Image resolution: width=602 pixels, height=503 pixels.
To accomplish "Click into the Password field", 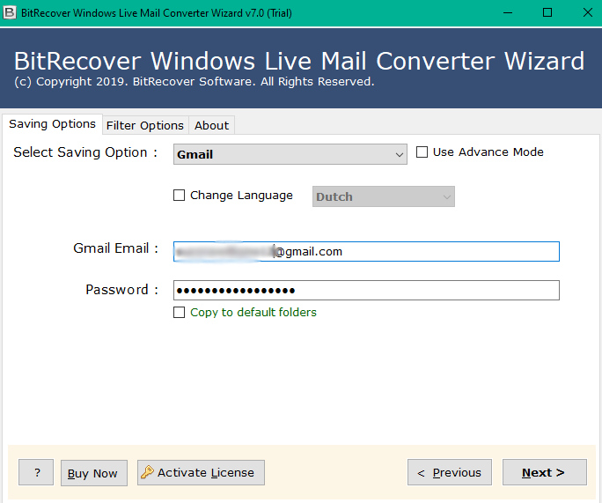I will [x=366, y=290].
